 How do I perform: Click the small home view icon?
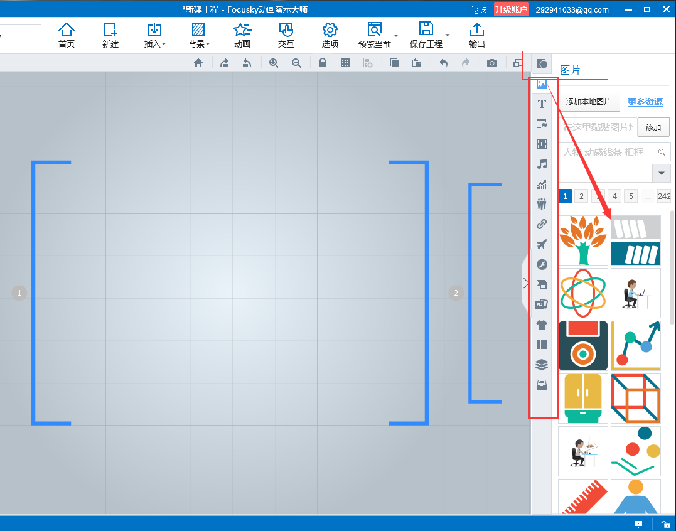[198, 63]
